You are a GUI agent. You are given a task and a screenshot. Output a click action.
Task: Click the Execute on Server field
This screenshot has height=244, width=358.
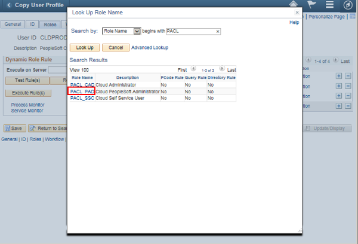57,70
